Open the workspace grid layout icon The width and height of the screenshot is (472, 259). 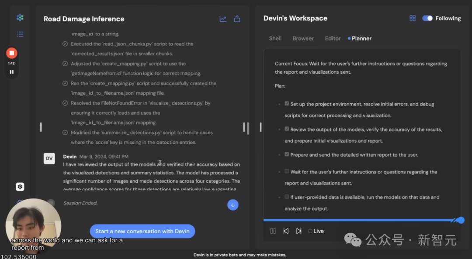tap(413, 18)
